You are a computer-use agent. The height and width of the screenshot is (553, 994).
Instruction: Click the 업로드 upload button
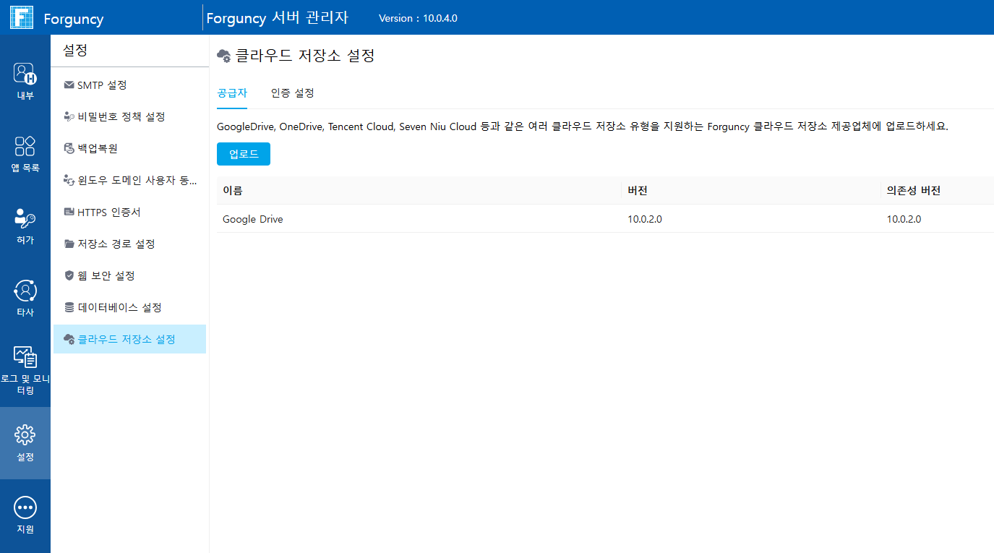244,154
